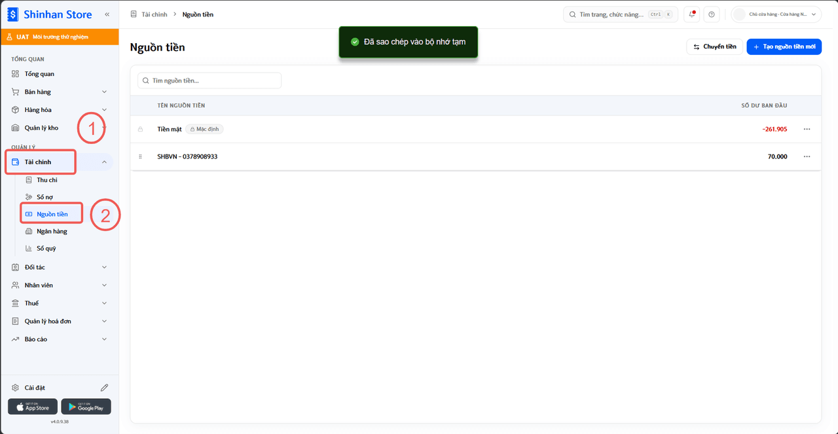Screen dimensions: 838x434
Task: Expand the Hàng hóa menu
Action: [60, 110]
